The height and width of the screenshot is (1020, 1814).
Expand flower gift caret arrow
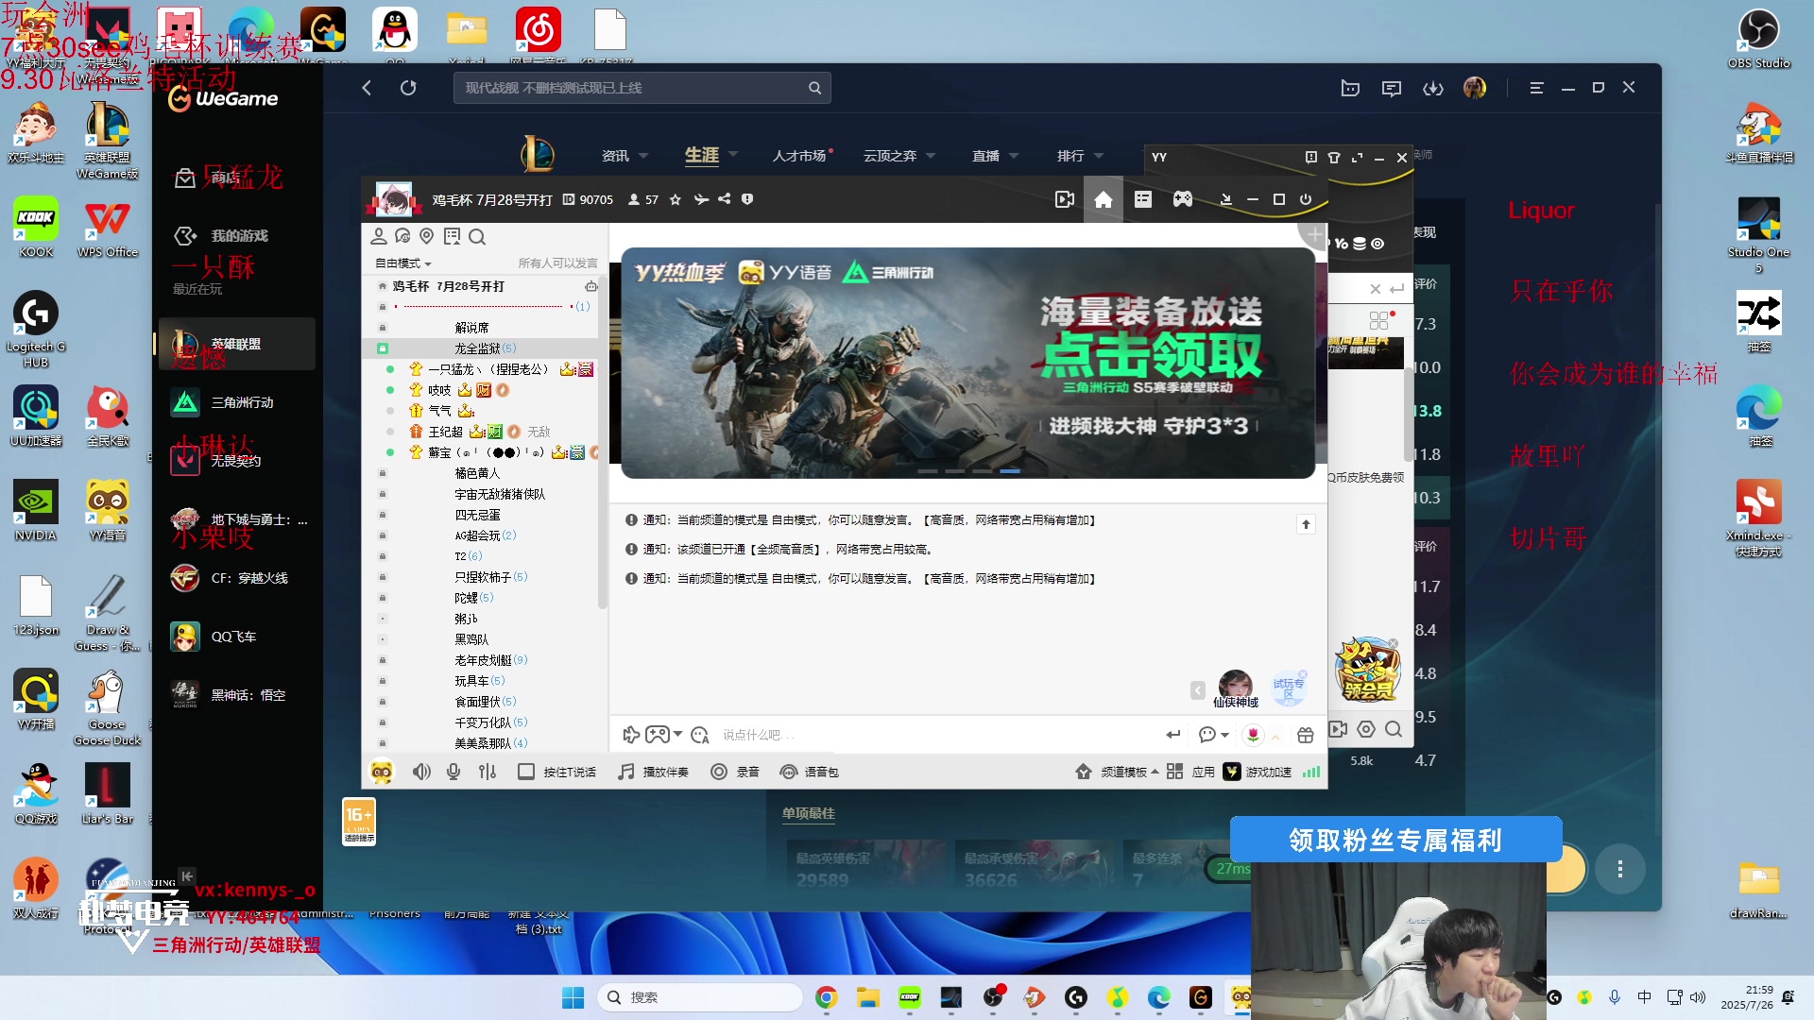coord(1275,736)
